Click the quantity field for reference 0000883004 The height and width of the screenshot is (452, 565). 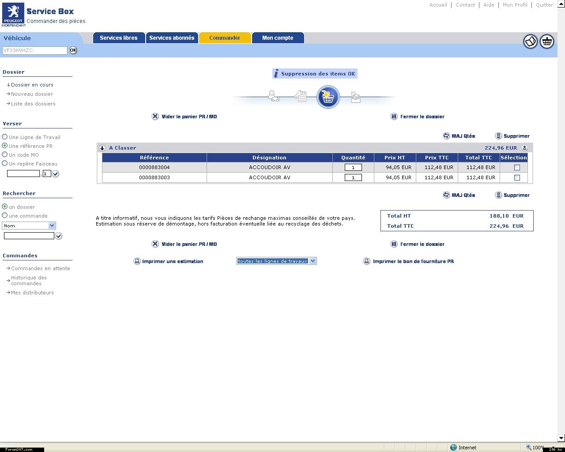(x=353, y=168)
